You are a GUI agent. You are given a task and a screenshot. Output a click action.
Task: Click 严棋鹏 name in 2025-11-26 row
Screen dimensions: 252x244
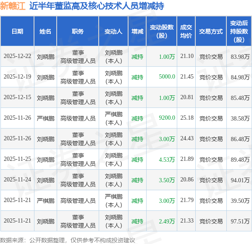(46, 118)
